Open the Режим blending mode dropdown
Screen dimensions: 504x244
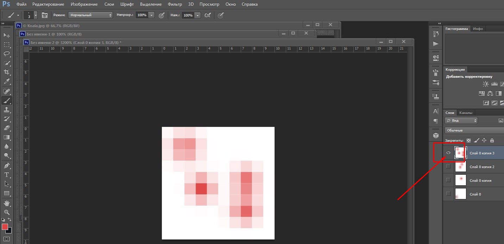pyautogui.click(x=90, y=15)
